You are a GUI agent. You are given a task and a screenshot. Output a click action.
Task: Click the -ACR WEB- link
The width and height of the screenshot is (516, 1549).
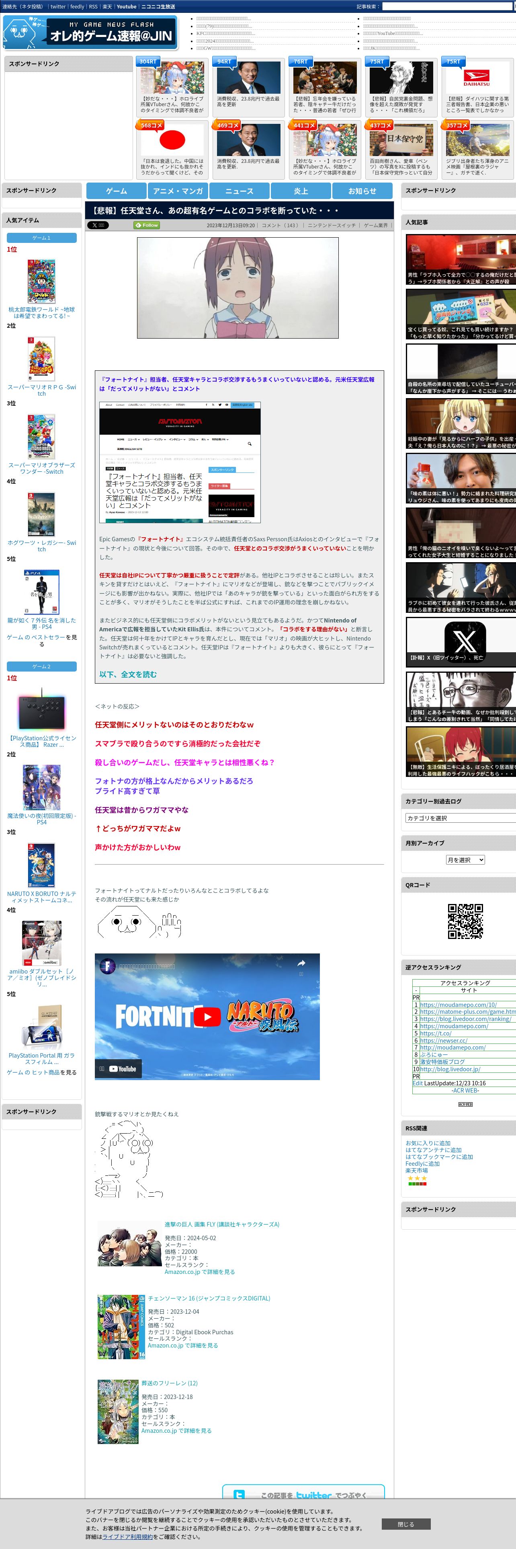click(x=465, y=1090)
